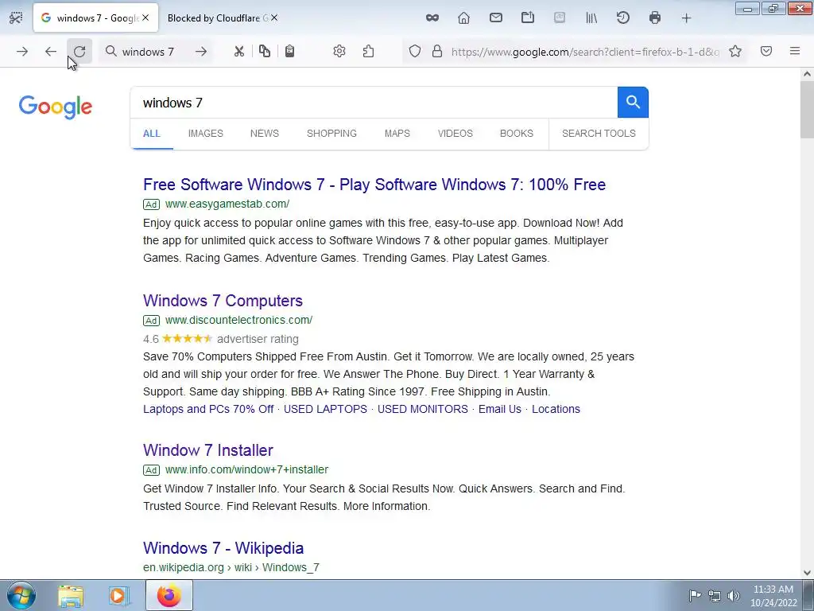The image size is (814, 611).
Task: Click the page scrollbar up arrow
Action: pyautogui.click(x=807, y=74)
